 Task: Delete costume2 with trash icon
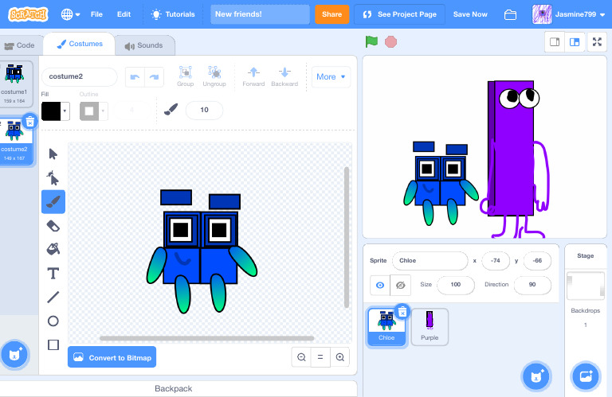[x=30, y=122]
